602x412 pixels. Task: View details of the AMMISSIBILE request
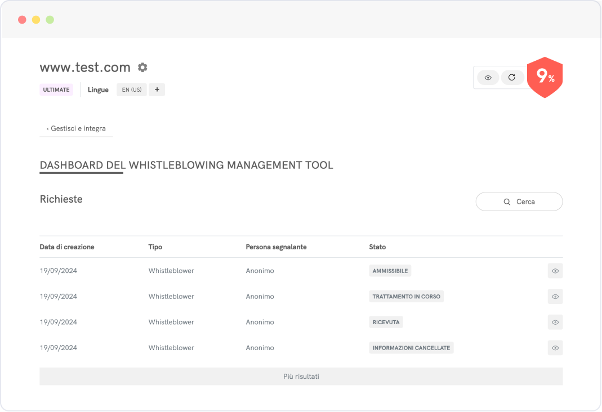point(555,271)
